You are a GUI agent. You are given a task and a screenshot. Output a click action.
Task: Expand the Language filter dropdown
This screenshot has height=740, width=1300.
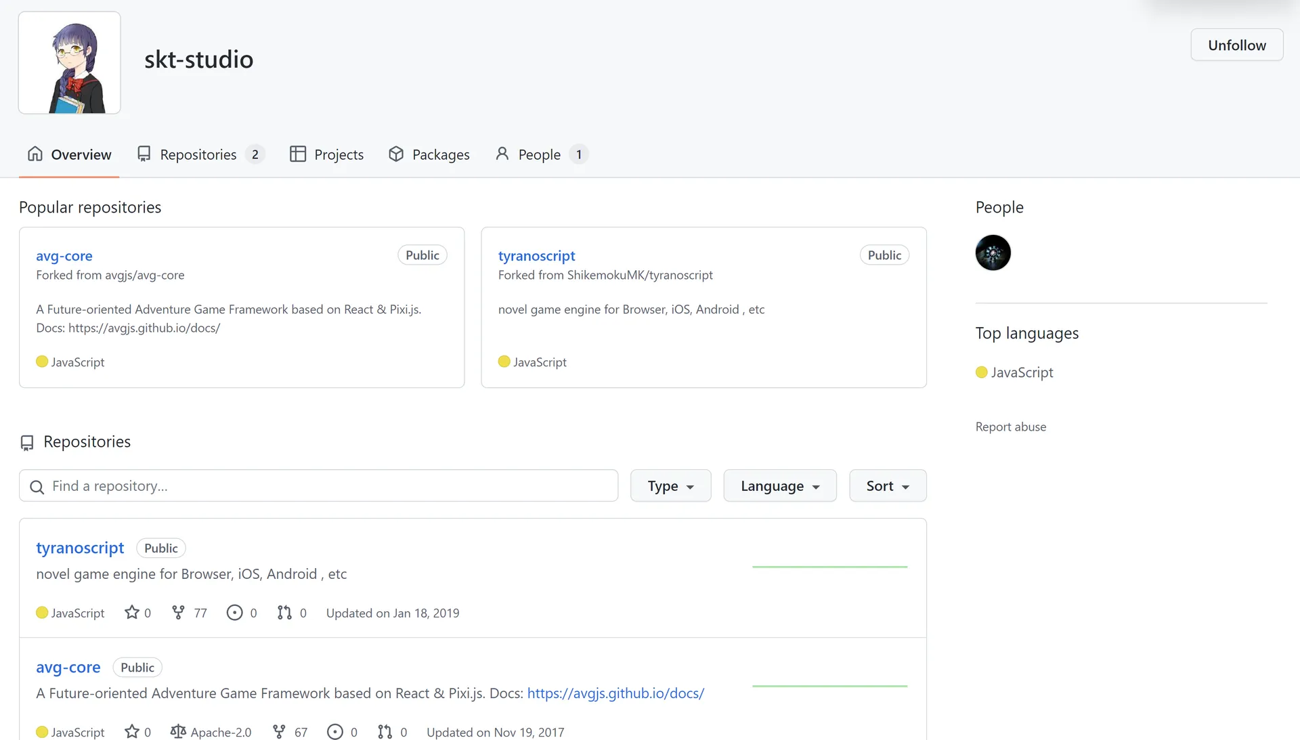(779, 486)
